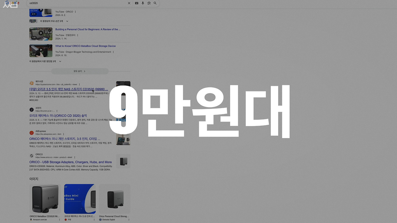Click the 쿠팡 icon under the MetaBox image

66,220
